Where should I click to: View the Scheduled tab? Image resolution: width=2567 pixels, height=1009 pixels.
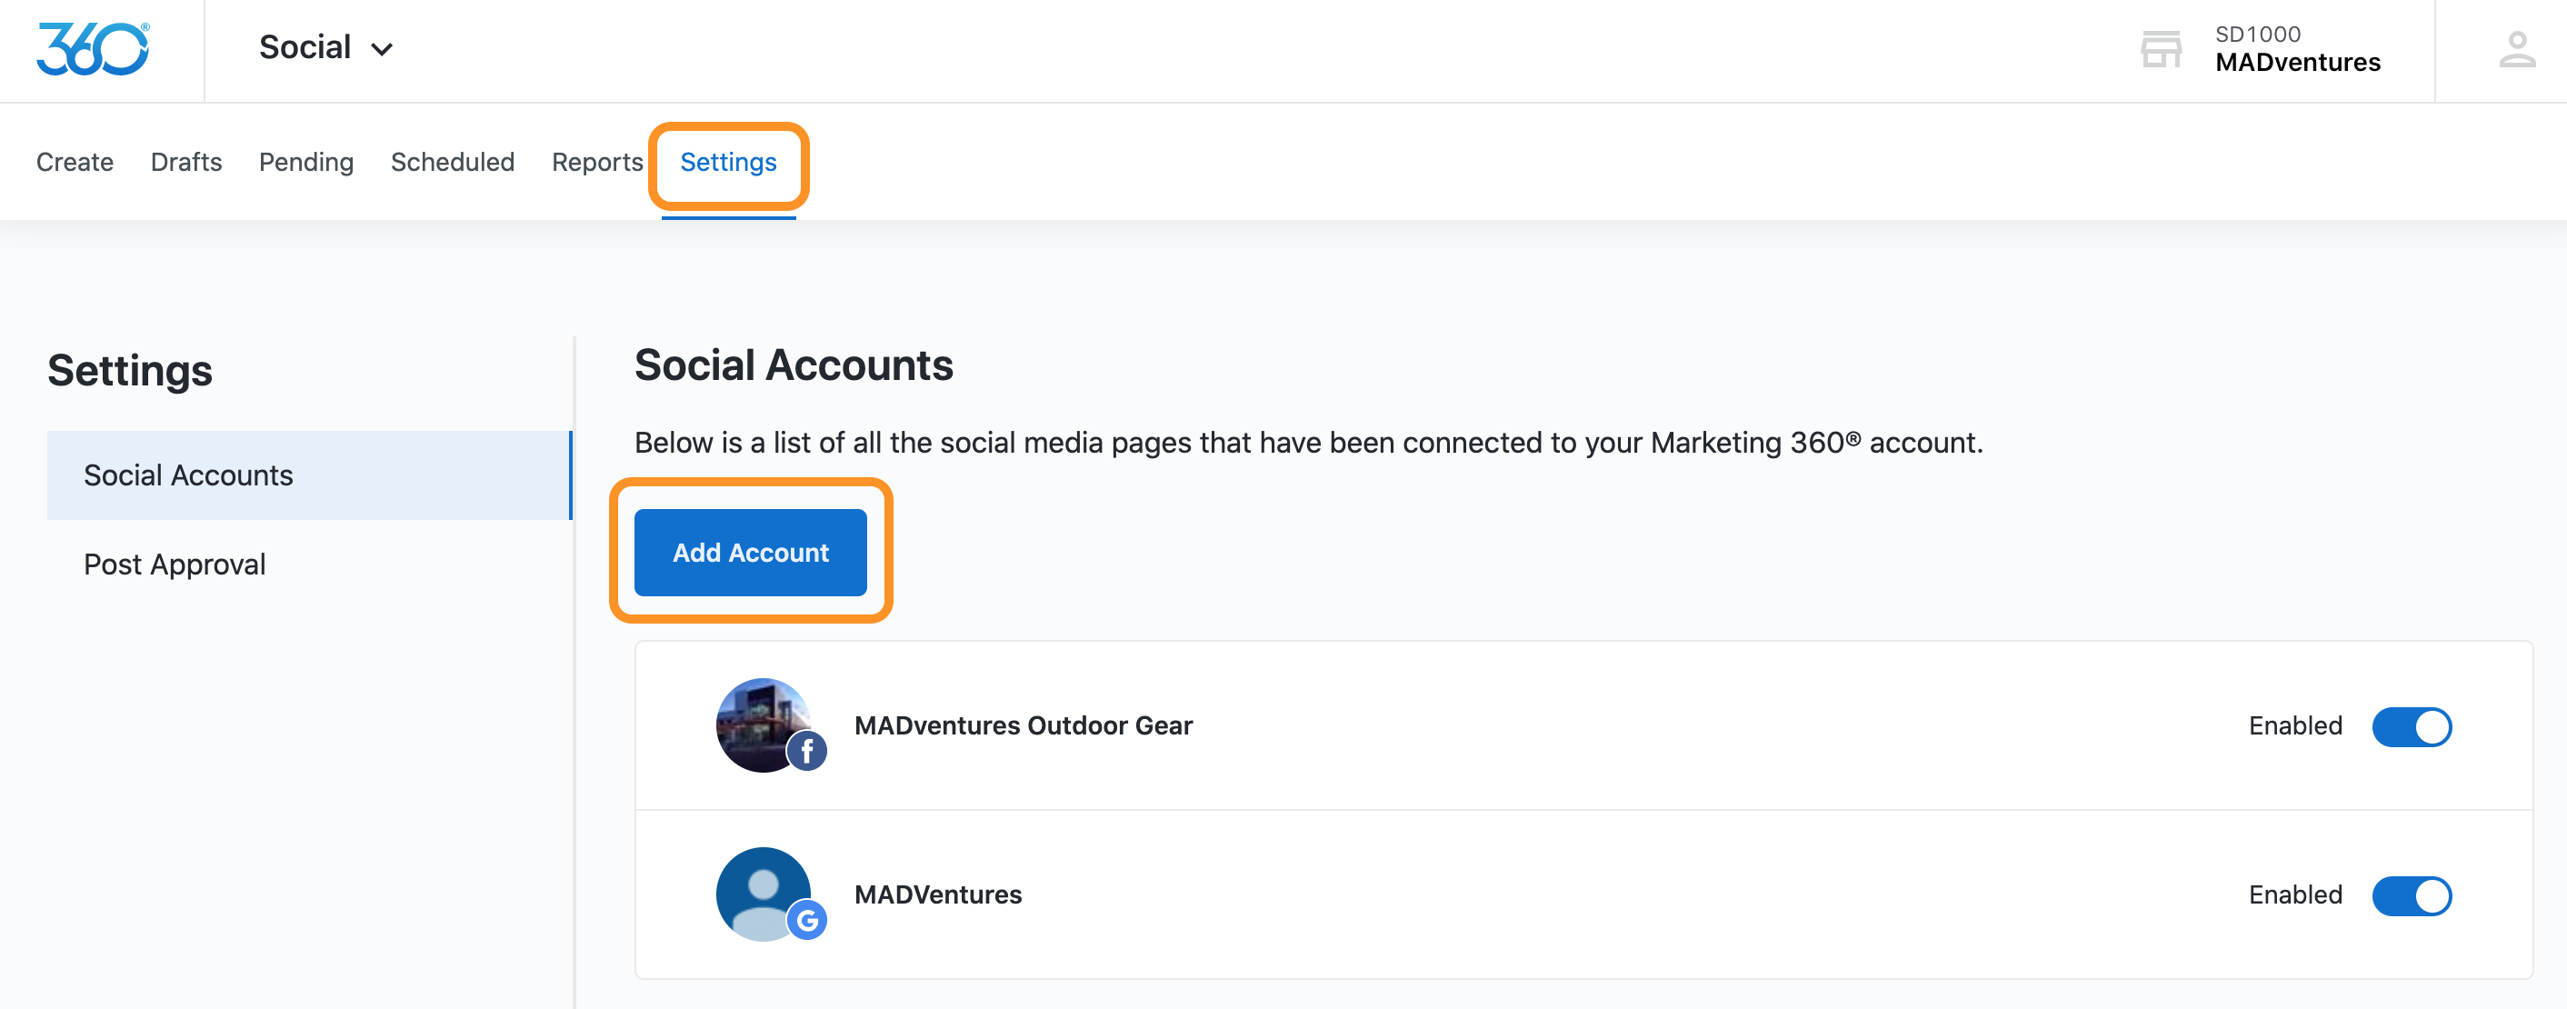[453, 163]
